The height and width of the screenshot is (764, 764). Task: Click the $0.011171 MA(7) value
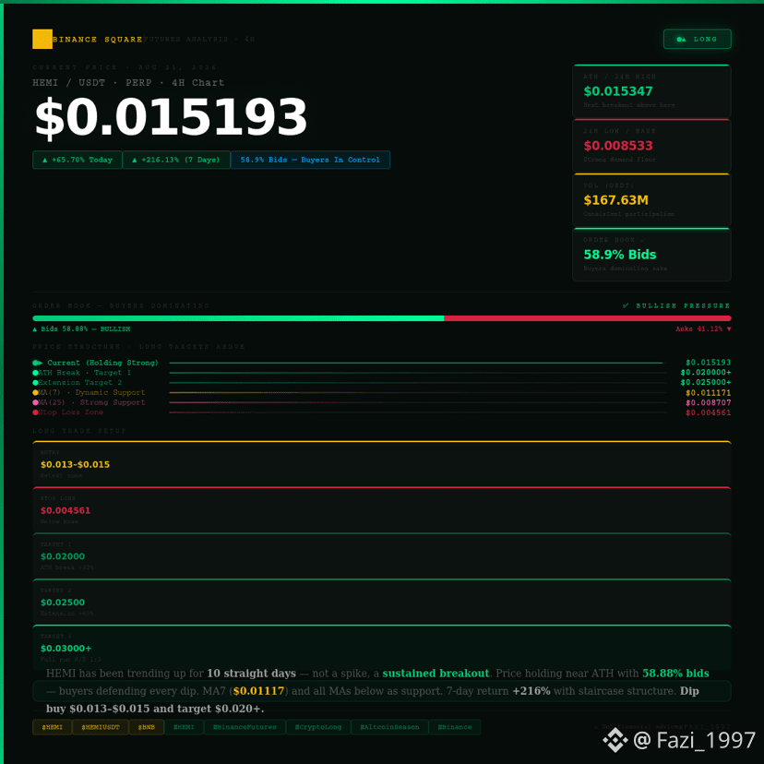click(x=708, y=393)
